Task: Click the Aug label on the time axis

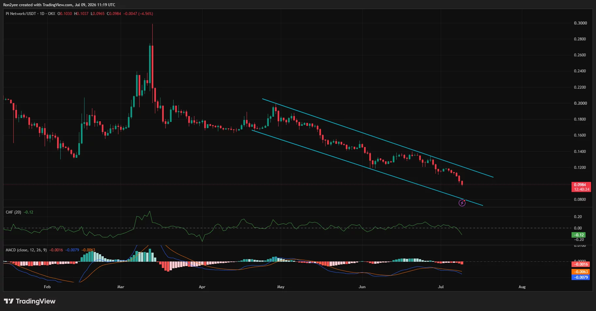Action: 522,287
